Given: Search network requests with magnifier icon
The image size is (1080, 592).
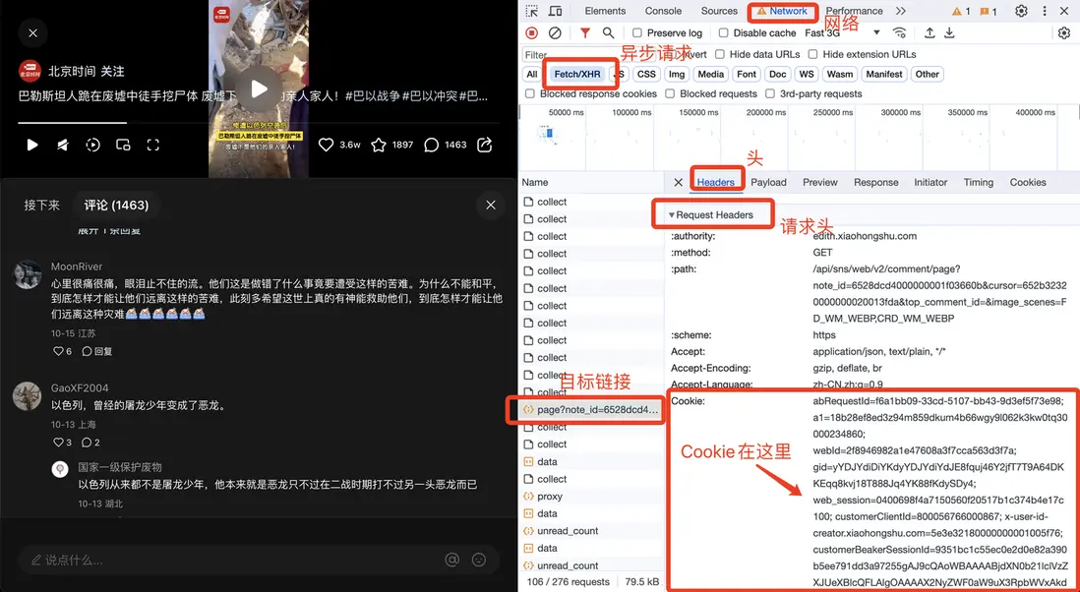Looking at the screenshot, I should coord(608,32).
